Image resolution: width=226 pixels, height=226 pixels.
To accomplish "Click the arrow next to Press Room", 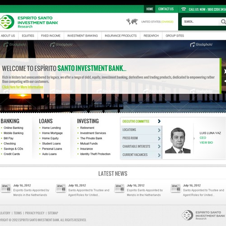I will (x=159, y=138).
